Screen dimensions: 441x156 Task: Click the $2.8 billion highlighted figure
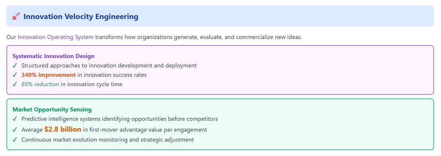click(x=63, y=129)
